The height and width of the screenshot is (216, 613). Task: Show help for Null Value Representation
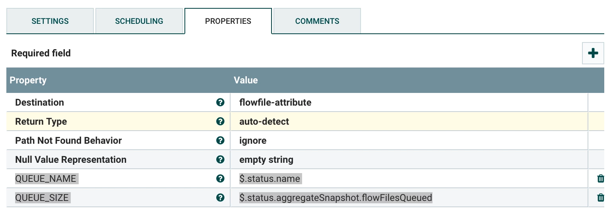pyautogui.click(x=220, y=160)
